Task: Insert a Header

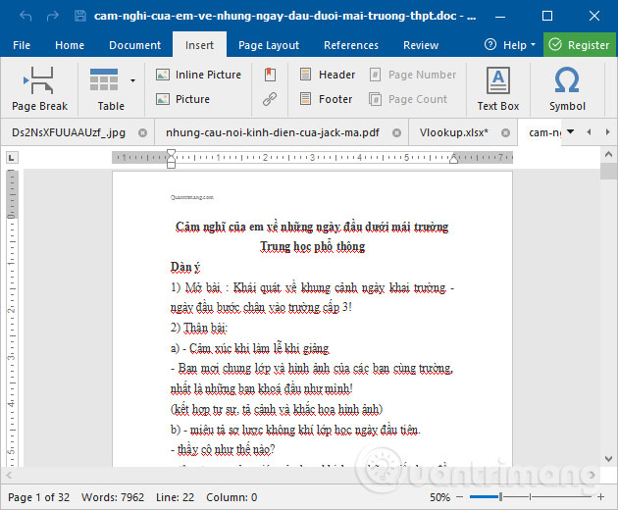Action: coord(328,75)
